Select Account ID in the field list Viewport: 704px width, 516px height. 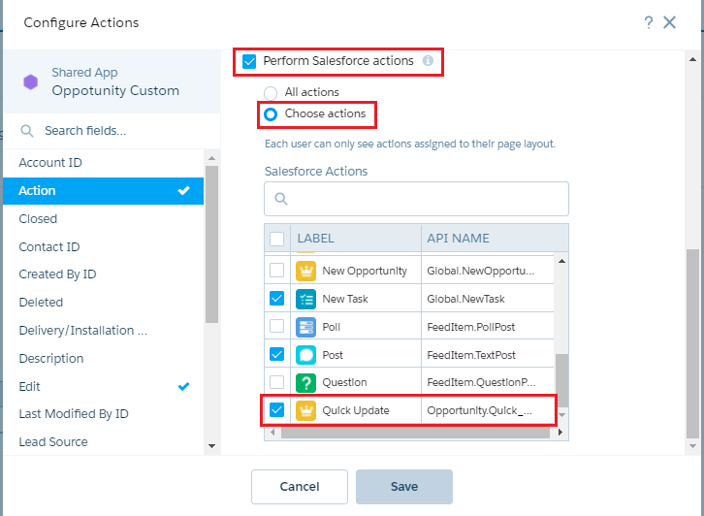pos(103,163)
